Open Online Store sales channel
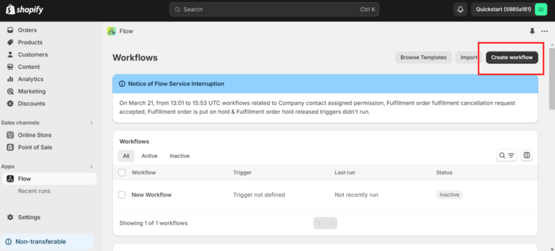Screen dimensions: 555x251 click(x=35, y=135)
